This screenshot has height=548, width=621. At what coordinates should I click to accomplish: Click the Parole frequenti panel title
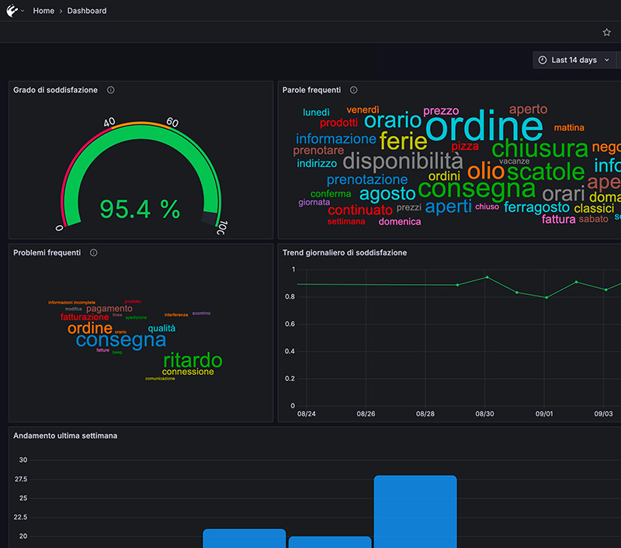(311, 90)
